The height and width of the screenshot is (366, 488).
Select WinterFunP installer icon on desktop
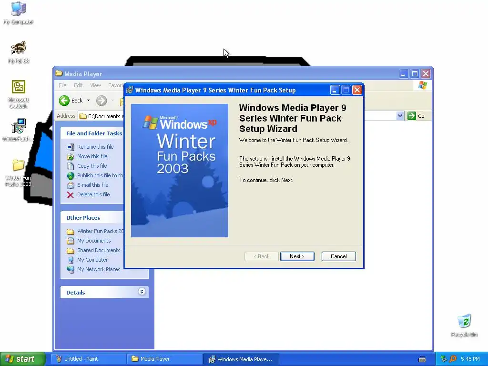19,130
